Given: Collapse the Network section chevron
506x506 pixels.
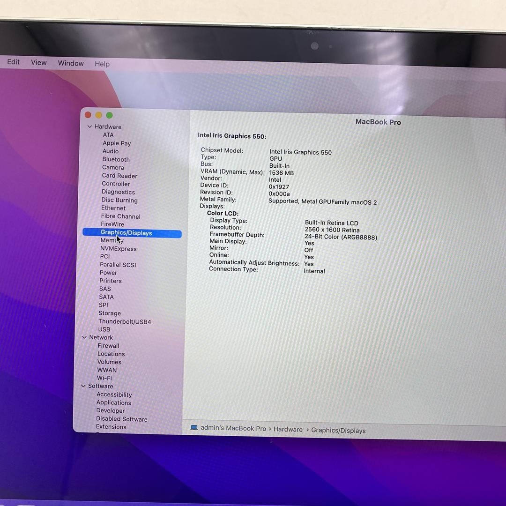Looking at the screenshot, I should coord(84,337).
